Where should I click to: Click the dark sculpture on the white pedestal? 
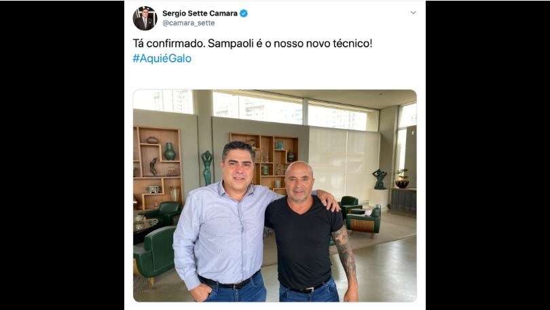pos(380,179)
